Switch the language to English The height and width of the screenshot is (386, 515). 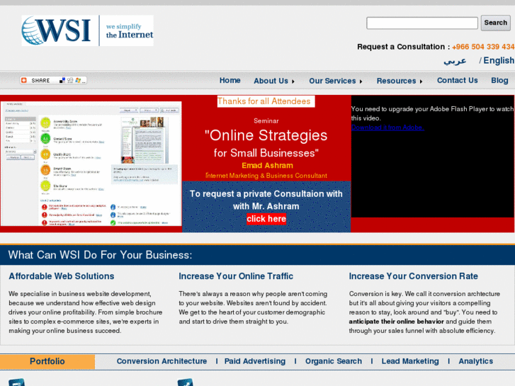click(x=499, y=60)
